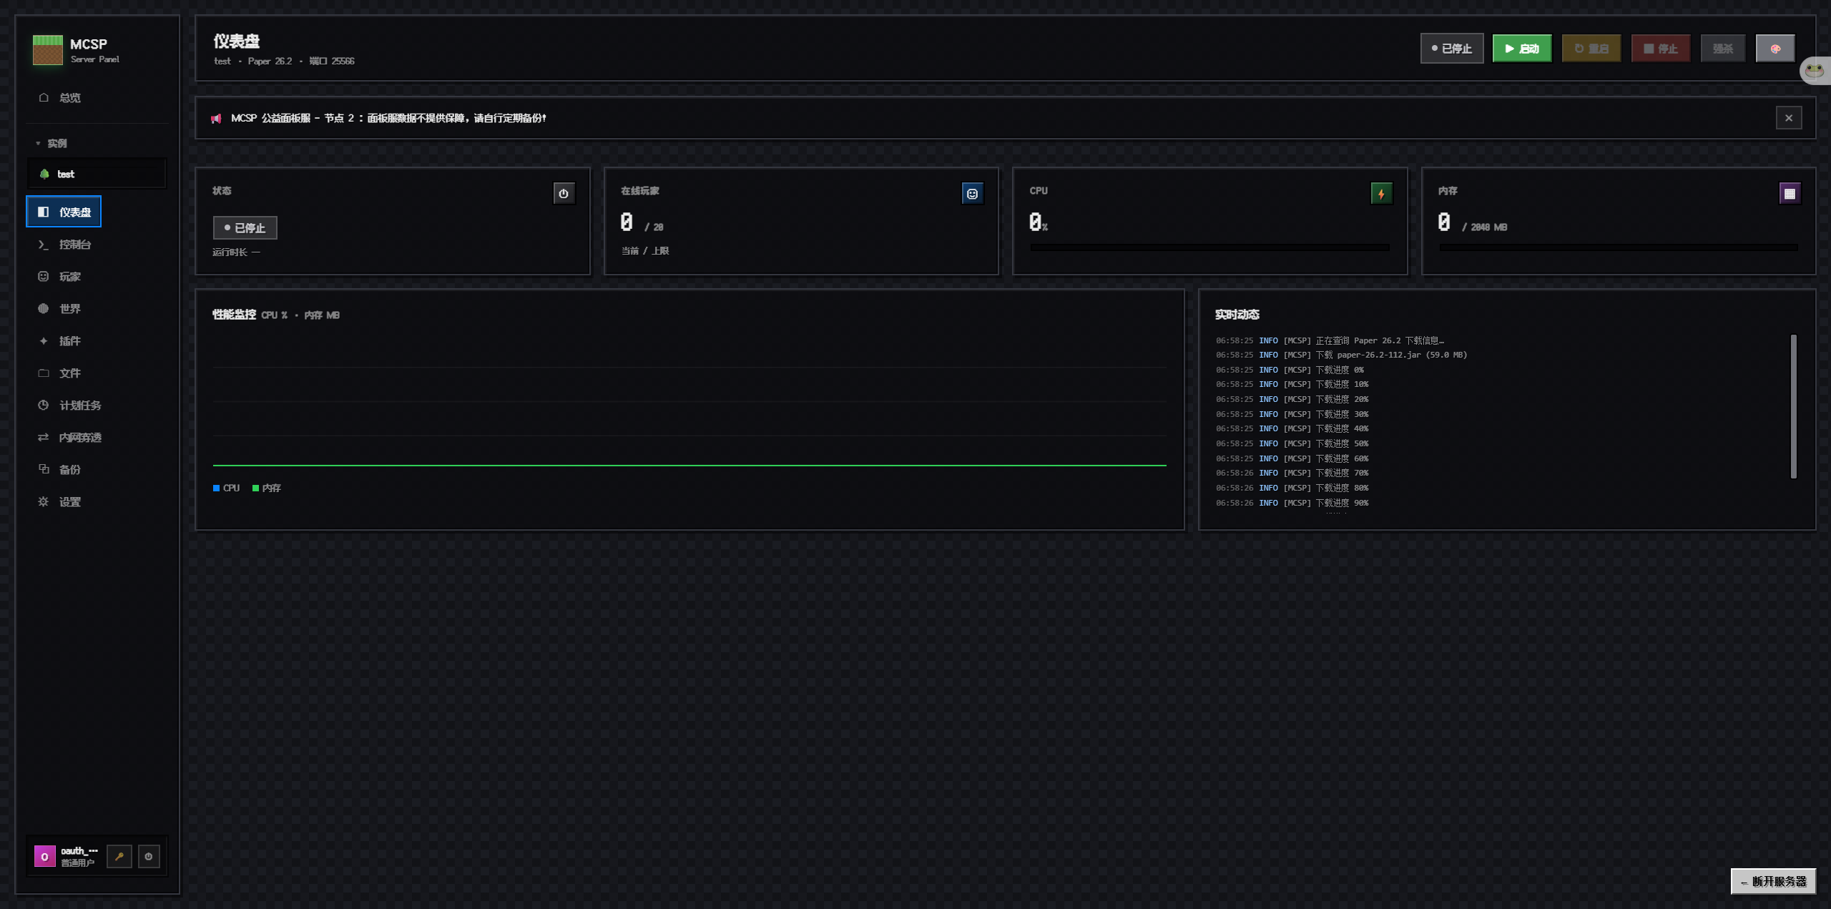
Task: Select the test instance in sidebar
Action: pos(97,174)
